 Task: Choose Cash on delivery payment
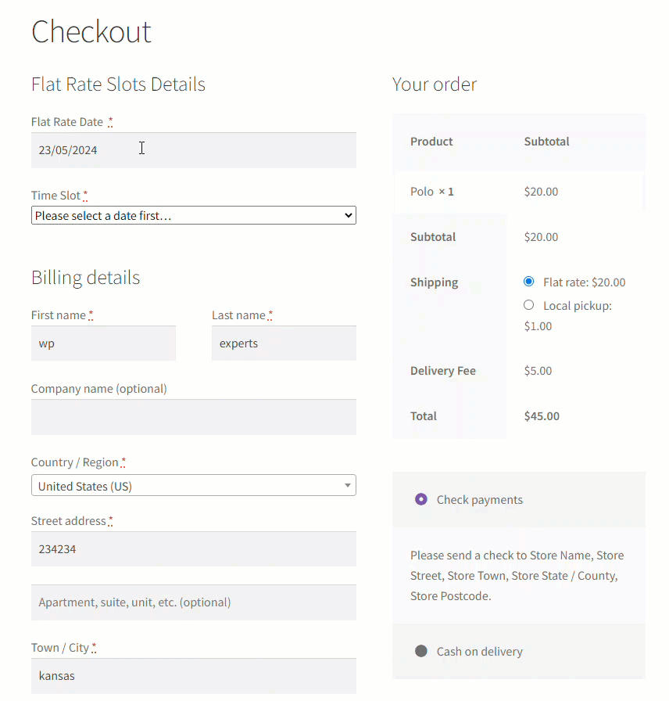[420, 651]
